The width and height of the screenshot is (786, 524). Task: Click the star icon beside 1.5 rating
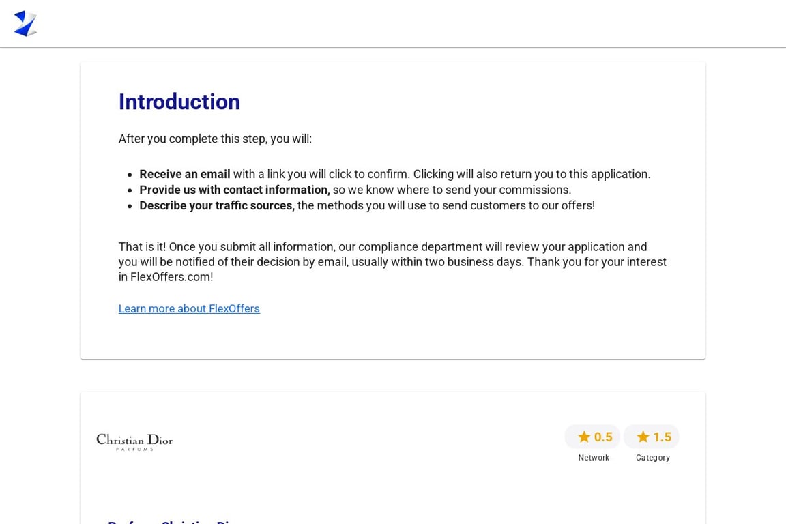tap(643, 437)
